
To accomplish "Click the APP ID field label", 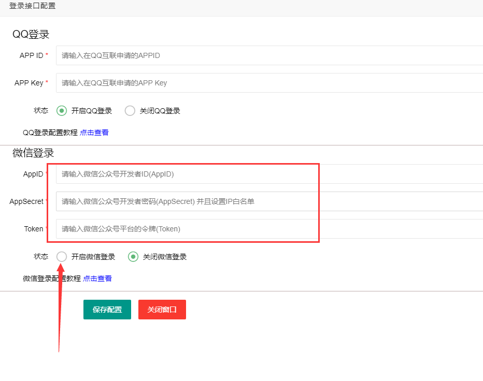I will click(x=32, y=55).
